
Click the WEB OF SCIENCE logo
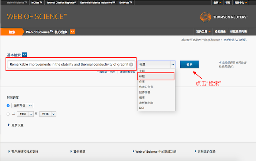pos(37,16)
